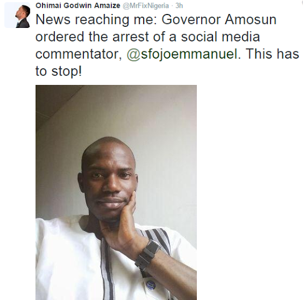Select the words 'Governor Amosun' in tweet
Image resolution: width=303 pixels, height=300 pixels.
tap(219, 20)
